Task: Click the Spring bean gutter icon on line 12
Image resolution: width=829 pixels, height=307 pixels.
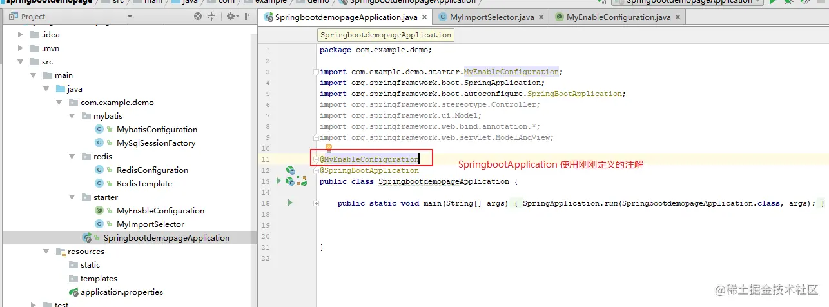Action: click(290, 170)
